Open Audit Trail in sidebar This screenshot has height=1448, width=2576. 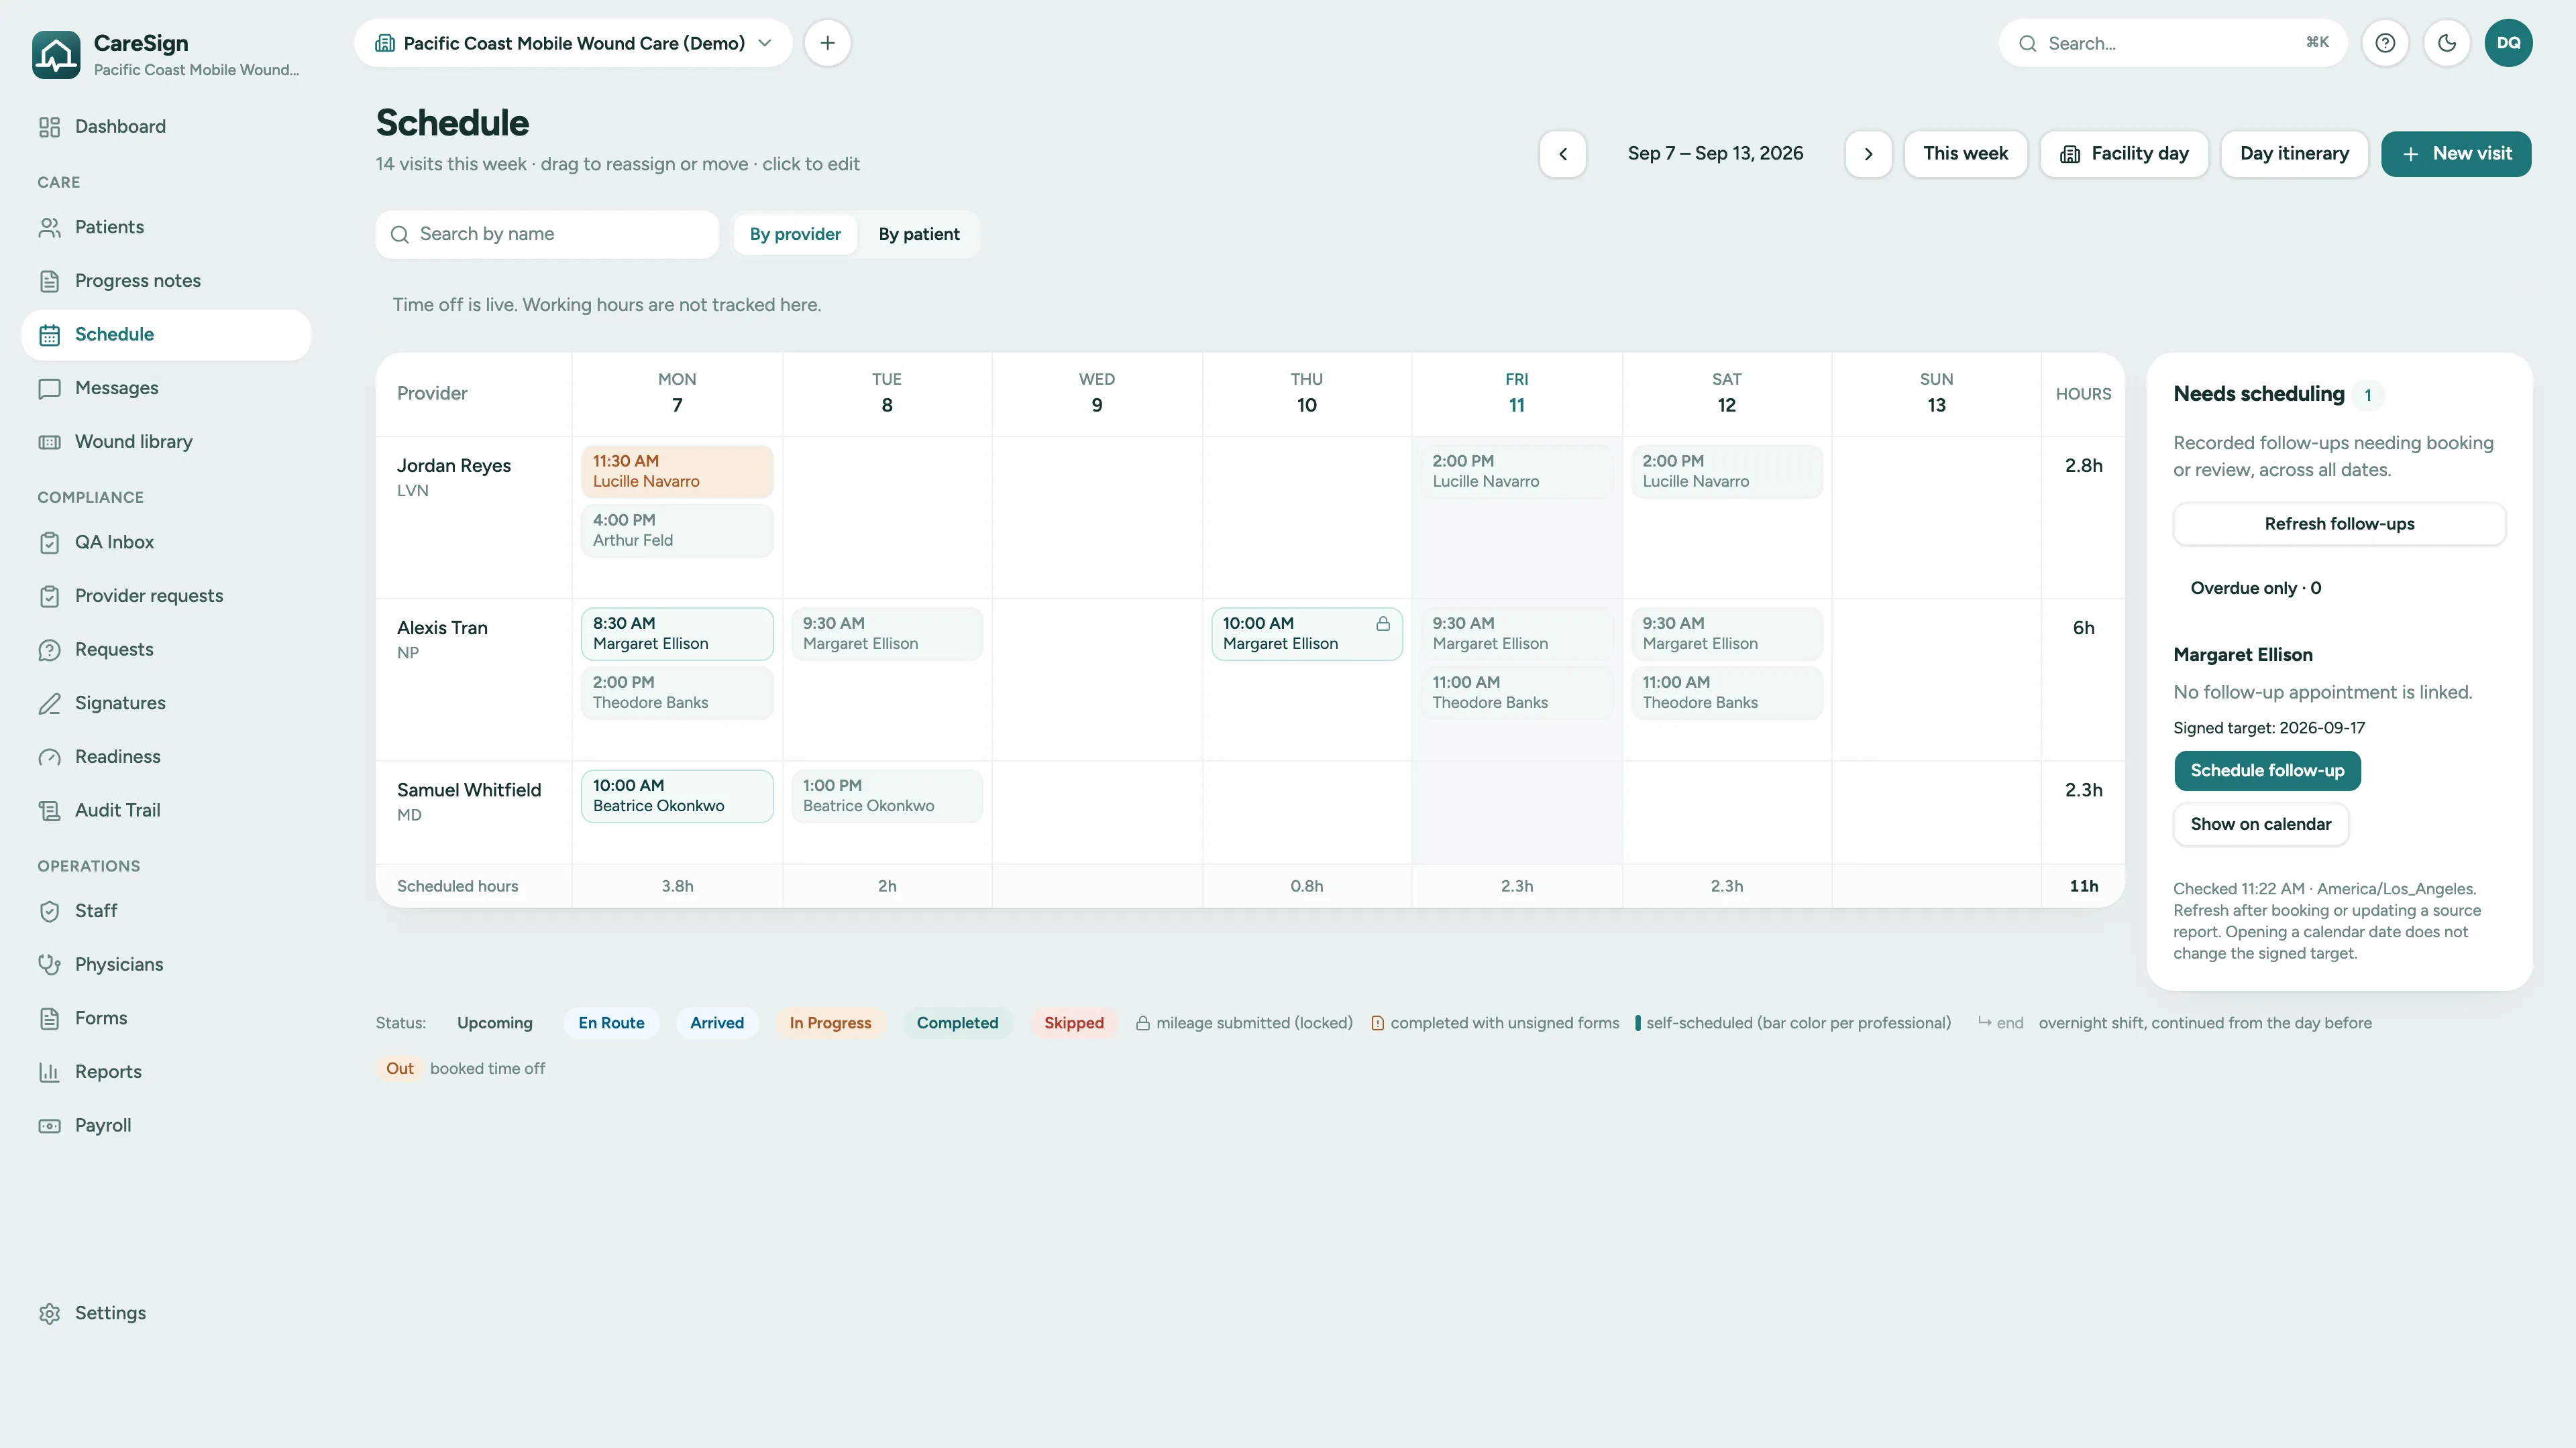166,810
